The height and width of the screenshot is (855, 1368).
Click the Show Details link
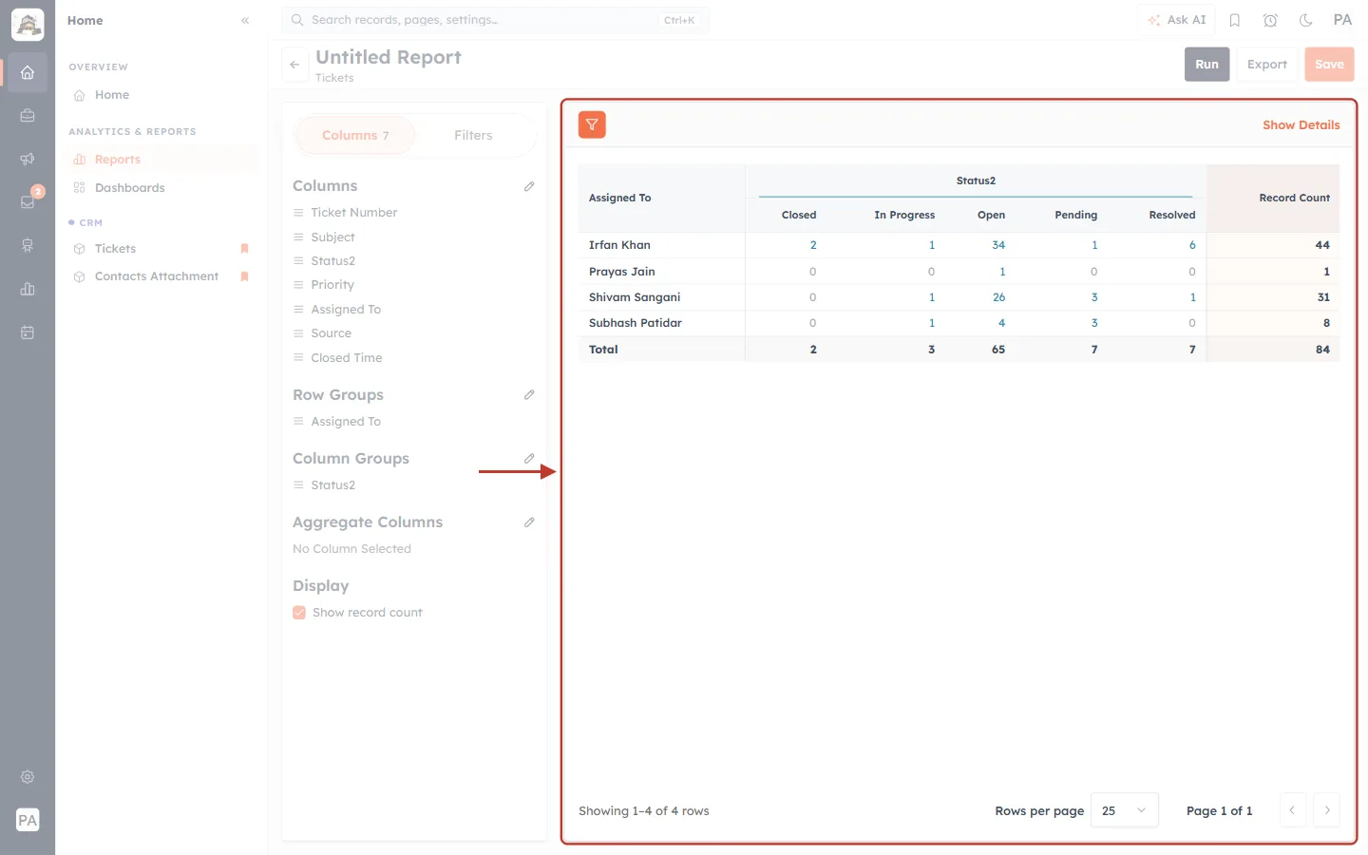coord(1301,125)
